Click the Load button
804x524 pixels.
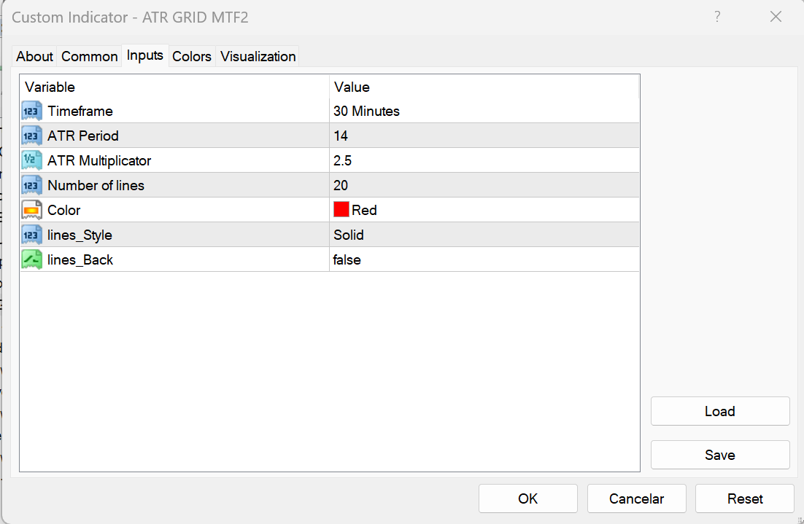719,412
